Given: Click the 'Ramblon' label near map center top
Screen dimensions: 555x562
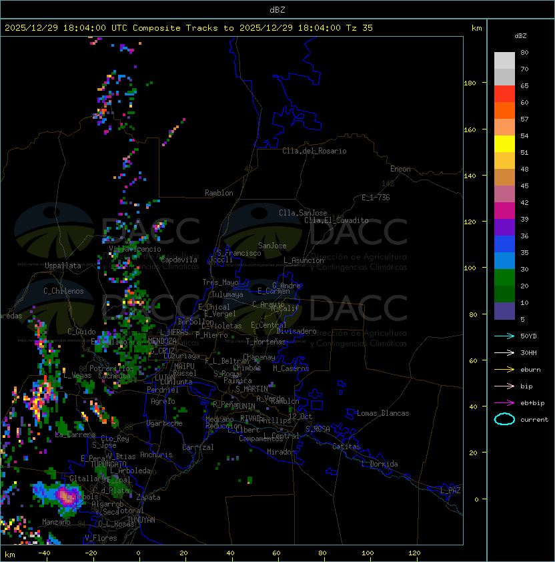Looking at the screenshot, I should pos(219,193).
